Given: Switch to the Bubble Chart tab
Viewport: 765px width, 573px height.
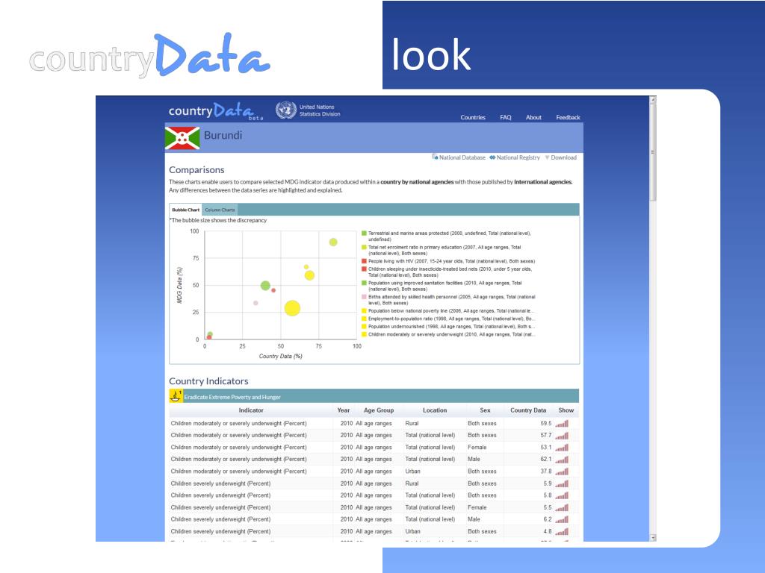Looking at the screenshot, I should [x=185, y=210].
